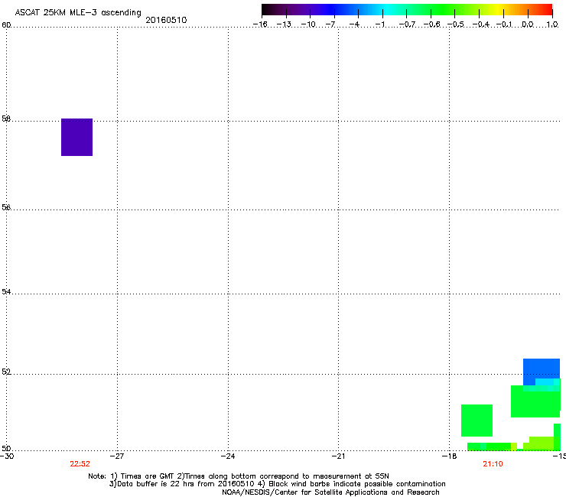Click the latitude axis label "50"
Viewport: 566px width, 497px height.
(x=6, y=448)
